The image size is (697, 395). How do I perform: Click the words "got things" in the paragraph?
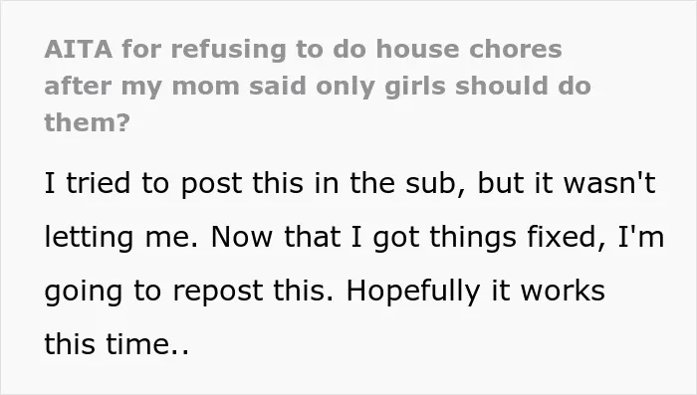coord(444,237)
